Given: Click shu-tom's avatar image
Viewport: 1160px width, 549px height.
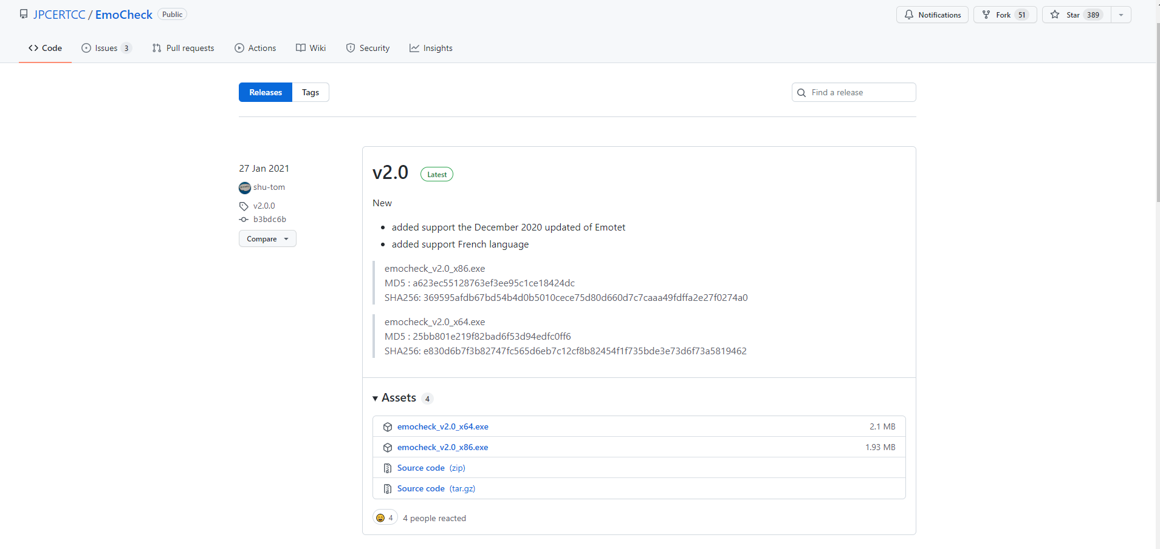Looking at the screenshot, I should (245, 187).
